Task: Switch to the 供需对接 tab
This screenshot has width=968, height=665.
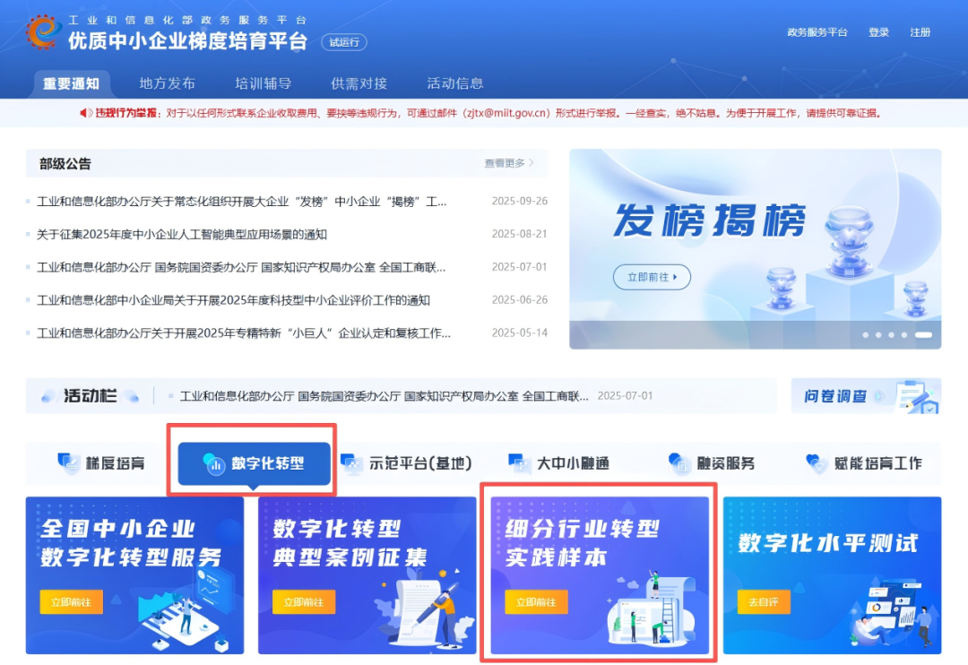Action: coord(359,83)
